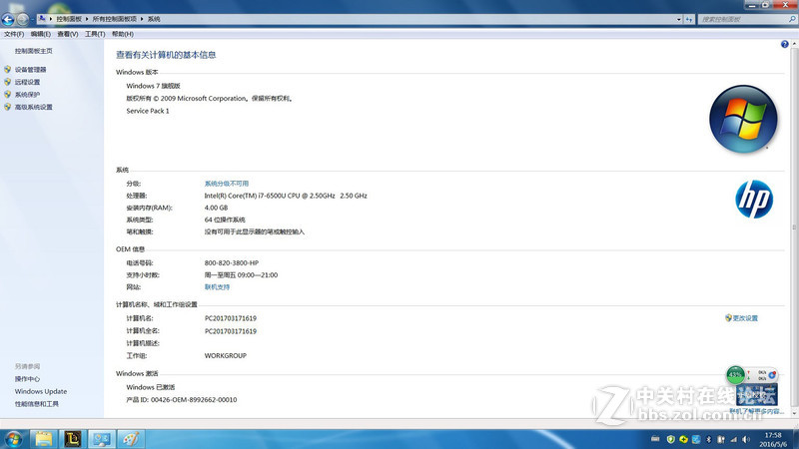Click 所有控制面板项 breadcrumb segment

tap(114, 19)
